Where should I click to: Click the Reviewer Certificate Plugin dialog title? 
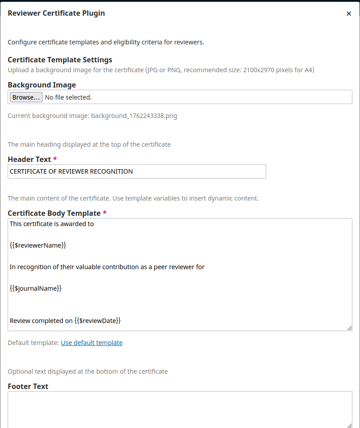coord(56,13)
